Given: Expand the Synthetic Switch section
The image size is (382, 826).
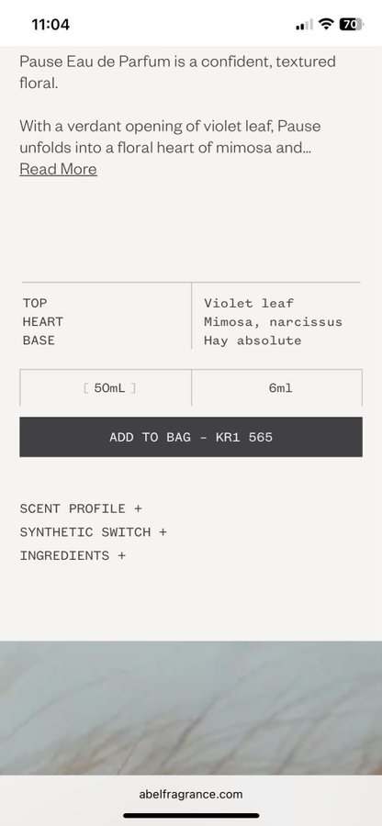Looking at the screenshot, I should point(94,532).
